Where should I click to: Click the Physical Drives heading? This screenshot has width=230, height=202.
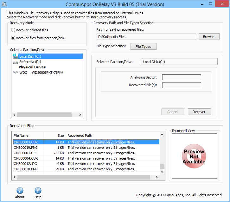[32, 67]
